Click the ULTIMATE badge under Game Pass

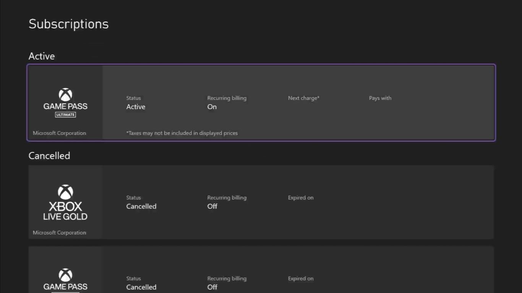(65, 115)
